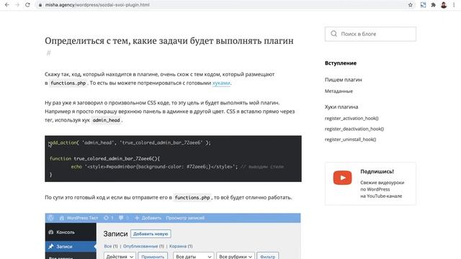The image size is (461, 259).
Task: Click the Записи page title in screenshot
Action: coord(115,234)
